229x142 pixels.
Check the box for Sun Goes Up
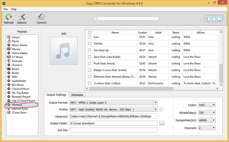click(x=90, y=50)
